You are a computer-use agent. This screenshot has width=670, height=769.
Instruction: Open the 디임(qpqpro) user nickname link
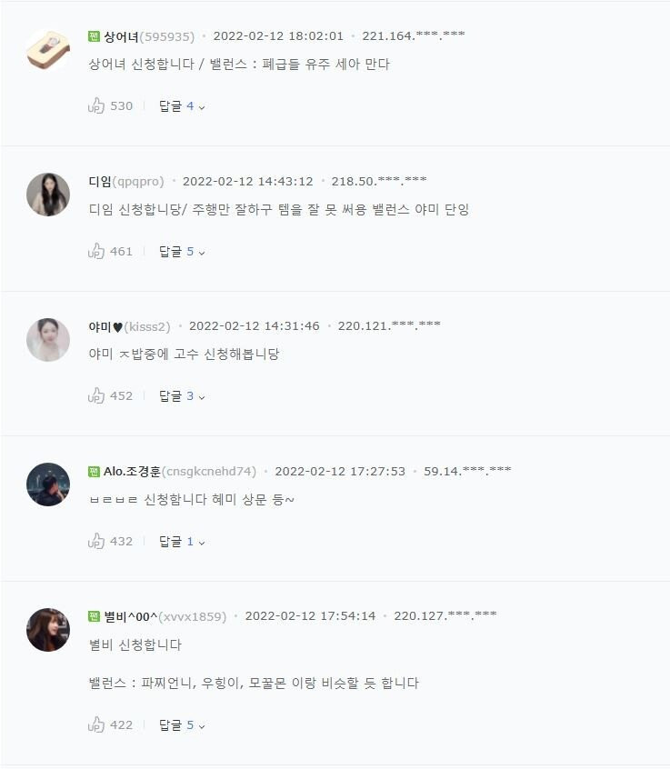(126, 182)
